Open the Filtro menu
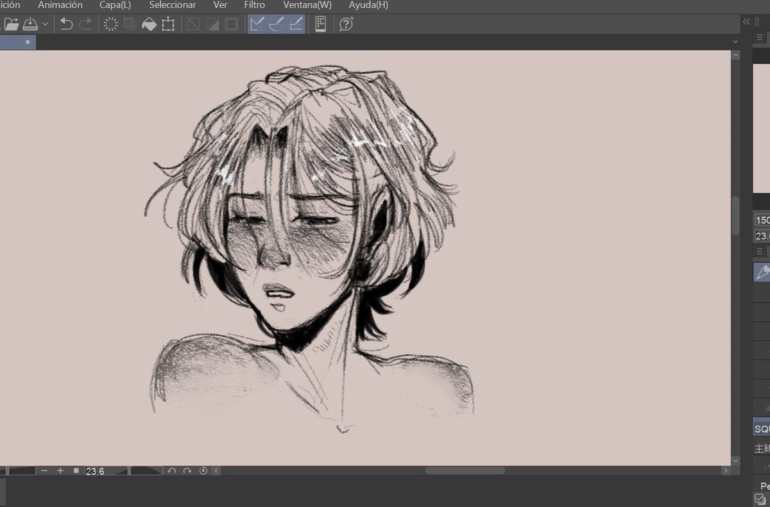Screen dimensions: 770x507 [x=255, y=5]
